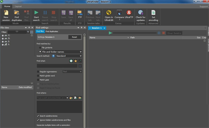Enable Regular expressions checkbox
Viewport: 209px width, 128px height.
(38, 71)
